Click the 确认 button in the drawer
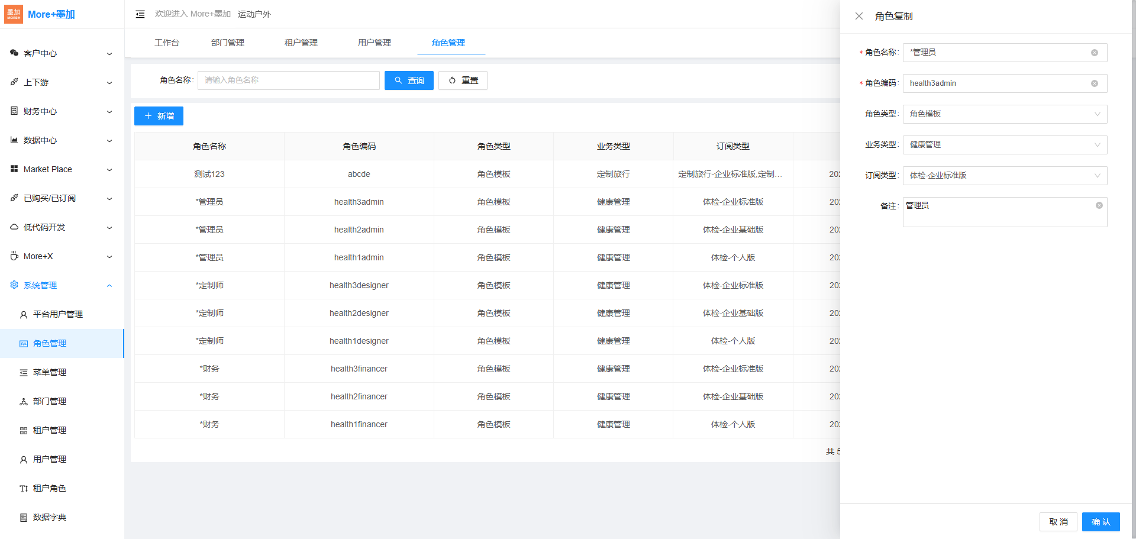Screen dimensions: 1136x539 [x=1100, y=522]
